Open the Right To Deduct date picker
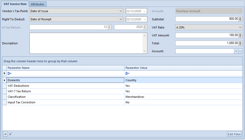The width and height of the screenshot is (245, 140). [145, 20]
